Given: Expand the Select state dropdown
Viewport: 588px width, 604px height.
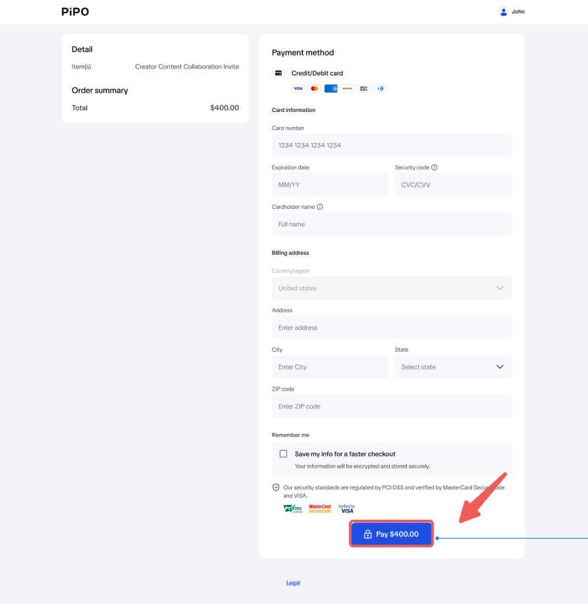Looking at the screenshot, I should (x=453, y=367).
